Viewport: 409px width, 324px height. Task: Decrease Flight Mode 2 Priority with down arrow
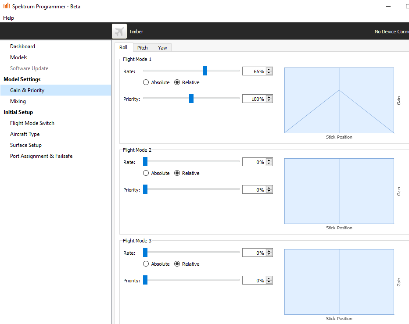269,191
